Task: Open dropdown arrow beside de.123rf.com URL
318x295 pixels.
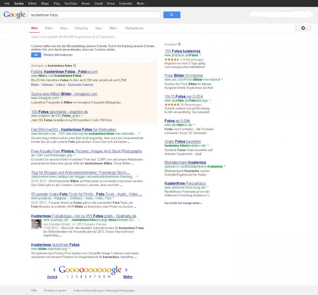Action: tap(74, 155)
